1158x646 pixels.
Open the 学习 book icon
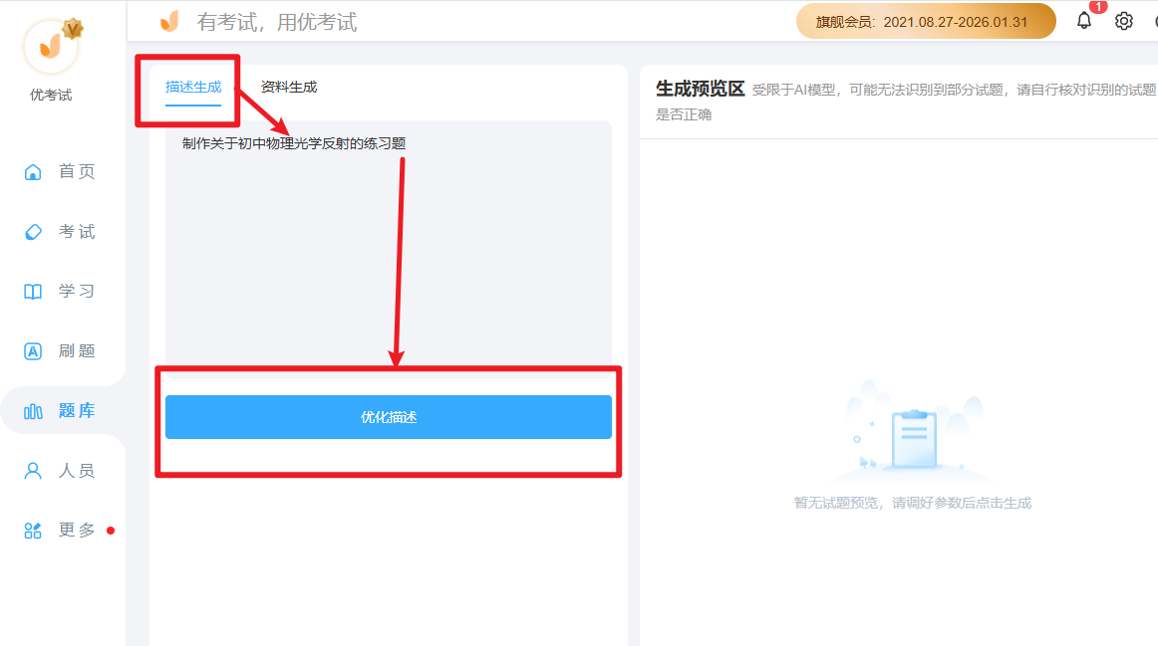33,292
